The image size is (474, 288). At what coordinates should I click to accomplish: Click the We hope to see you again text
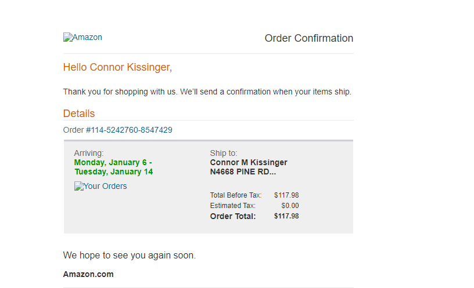pyautogui.click(x=130, y=256)
